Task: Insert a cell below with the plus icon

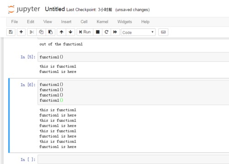Action: [x=21, y=32]
